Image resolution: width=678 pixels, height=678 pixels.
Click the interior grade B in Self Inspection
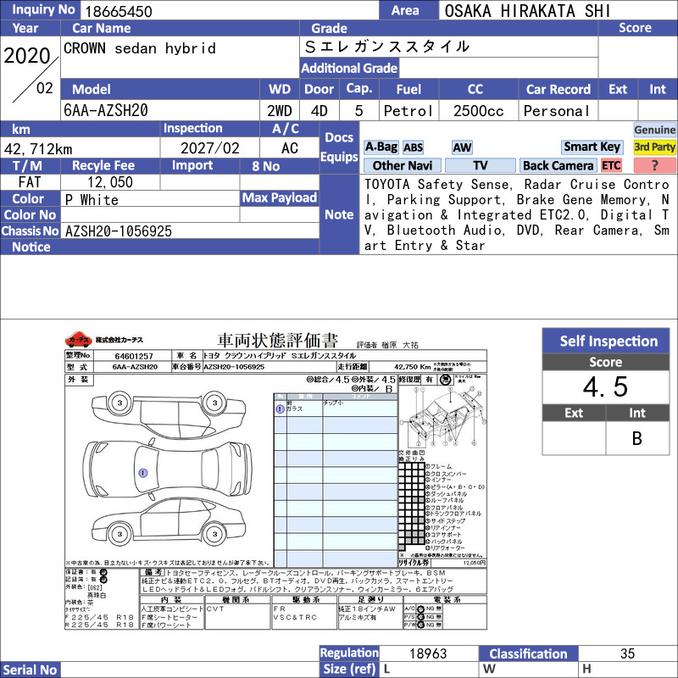coord(637,438)
